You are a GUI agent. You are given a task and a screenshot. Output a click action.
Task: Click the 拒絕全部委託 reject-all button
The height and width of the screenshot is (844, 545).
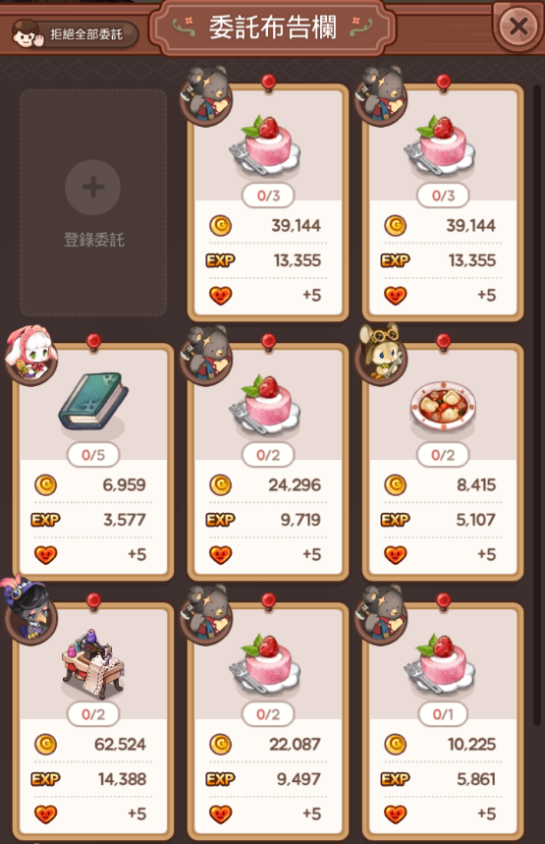[75, 34]
